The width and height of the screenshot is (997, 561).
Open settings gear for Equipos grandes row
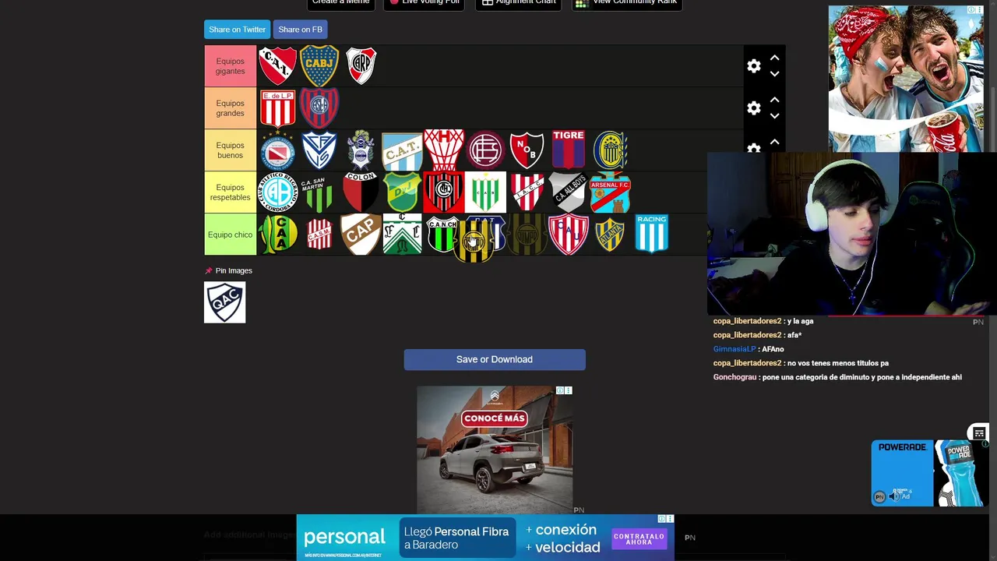click(x=753, y=108)
